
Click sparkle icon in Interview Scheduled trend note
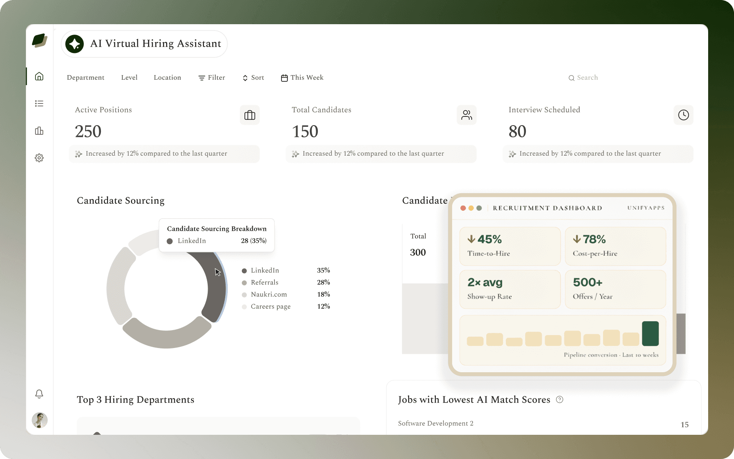pos(512,154)
